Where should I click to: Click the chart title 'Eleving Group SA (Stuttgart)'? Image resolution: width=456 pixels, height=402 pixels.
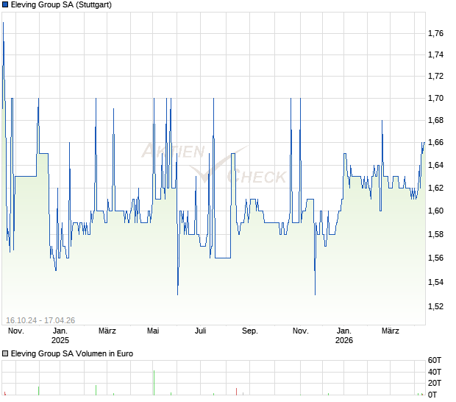pyautogui.click(x=61, y=5)
